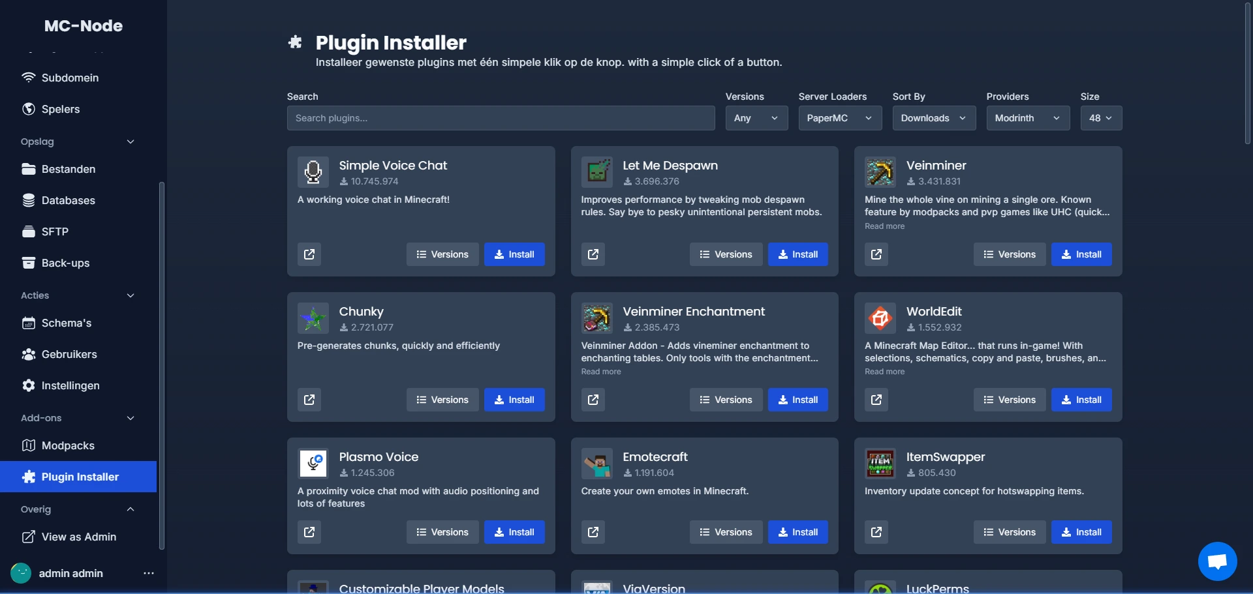This screenshot has height=594, width=1253.
Task: Open WorldEdit's external page icon
Action: (x=876, y=400)
